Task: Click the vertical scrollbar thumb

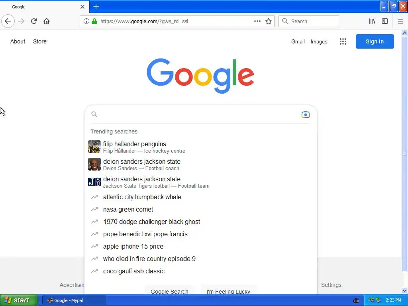Action: [x=405, y=154]
